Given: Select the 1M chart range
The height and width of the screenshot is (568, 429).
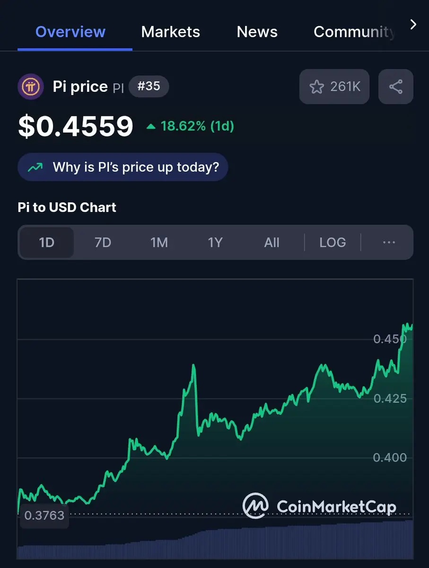Looking at the screenshot, I should [x=159, y=242].
